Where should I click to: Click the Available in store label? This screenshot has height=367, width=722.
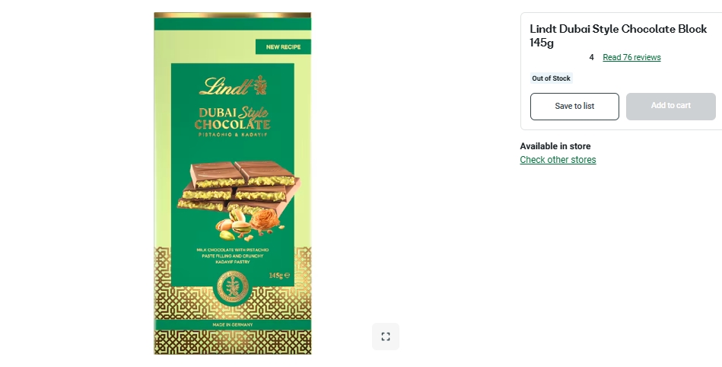pyautogui.click(x=555, y=146)
